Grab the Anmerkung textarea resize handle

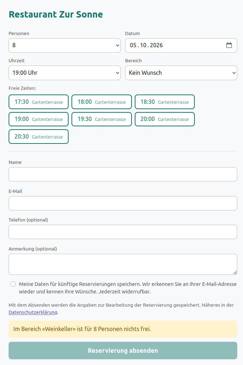pos(235,273)
